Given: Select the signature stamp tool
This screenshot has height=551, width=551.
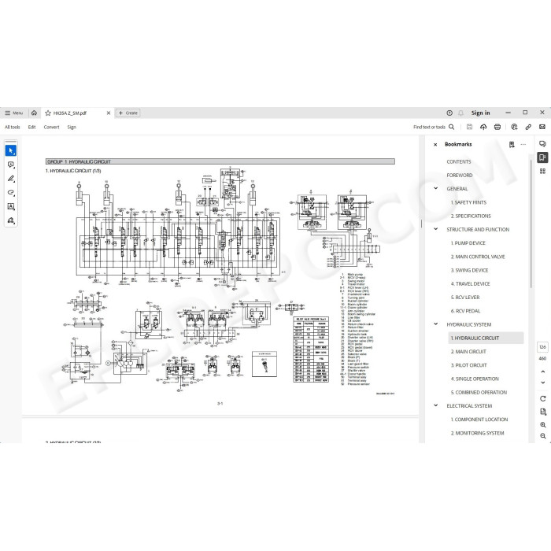Looking at the screenshot, I should point(11,220).
